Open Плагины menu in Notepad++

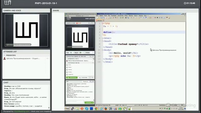tap(141, 16)
